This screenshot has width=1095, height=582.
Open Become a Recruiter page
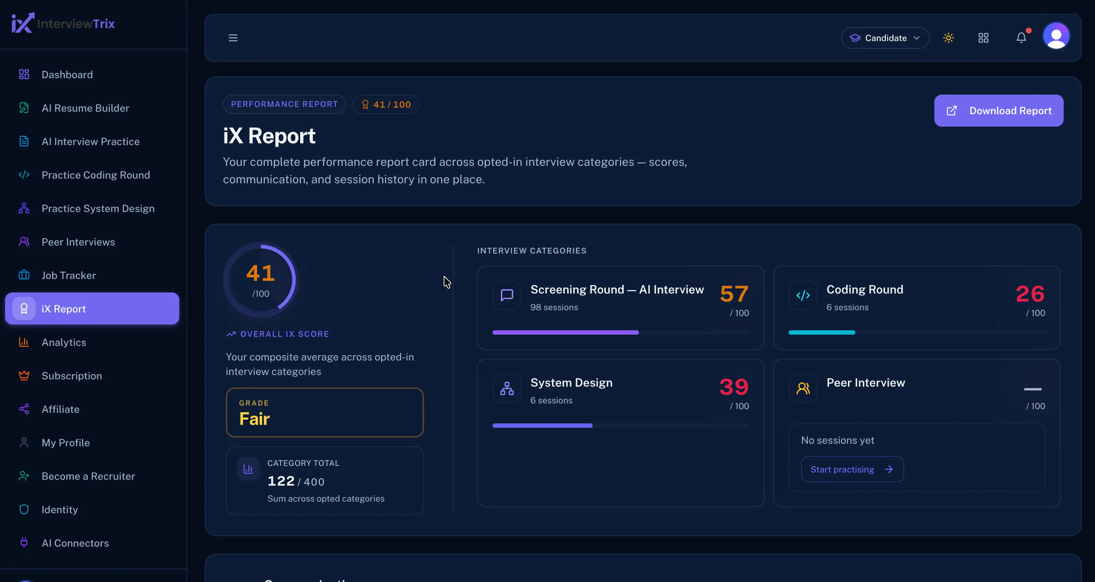point(88,476)
